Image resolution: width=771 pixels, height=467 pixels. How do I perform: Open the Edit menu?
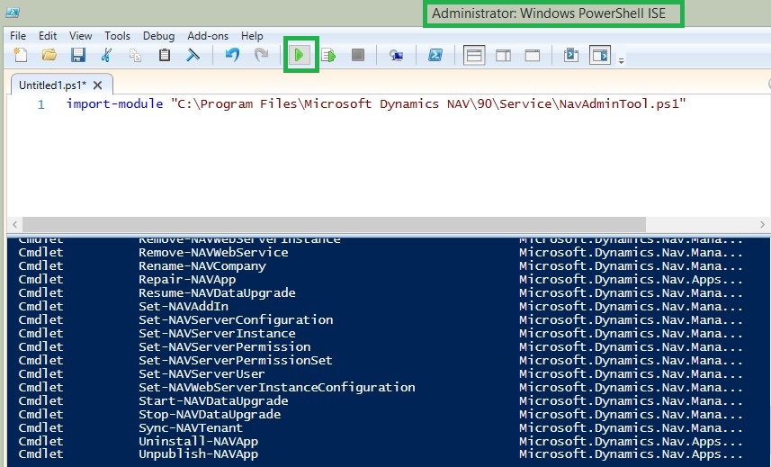pyautogui.click(x=48, y=36)
